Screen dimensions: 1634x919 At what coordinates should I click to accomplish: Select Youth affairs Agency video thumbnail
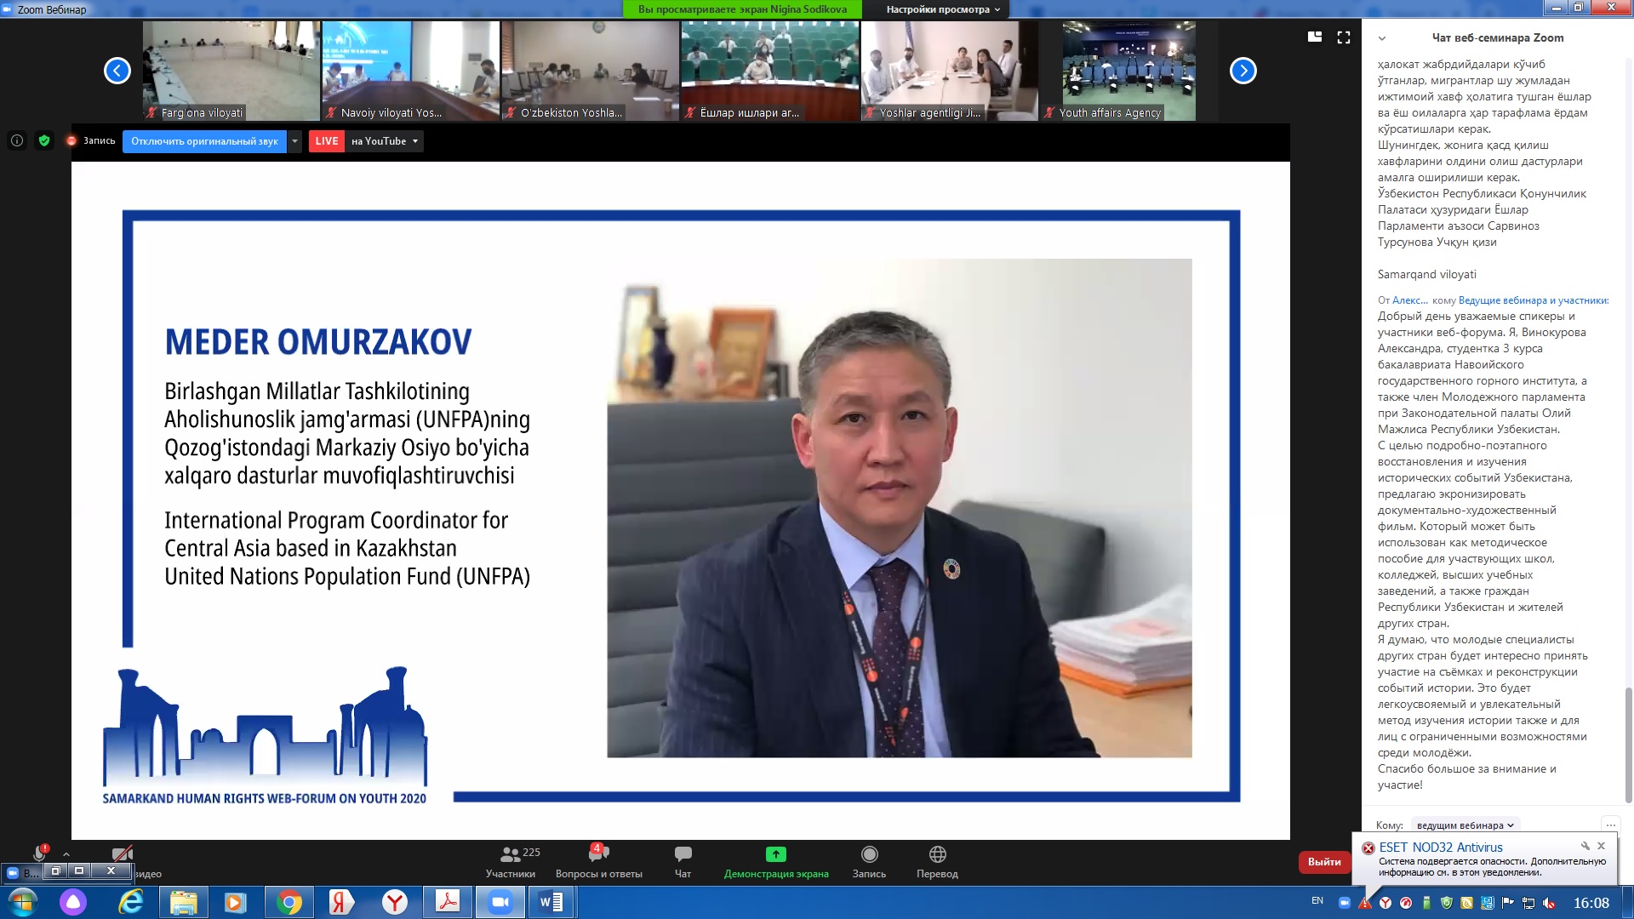(x=1128, y=71)
